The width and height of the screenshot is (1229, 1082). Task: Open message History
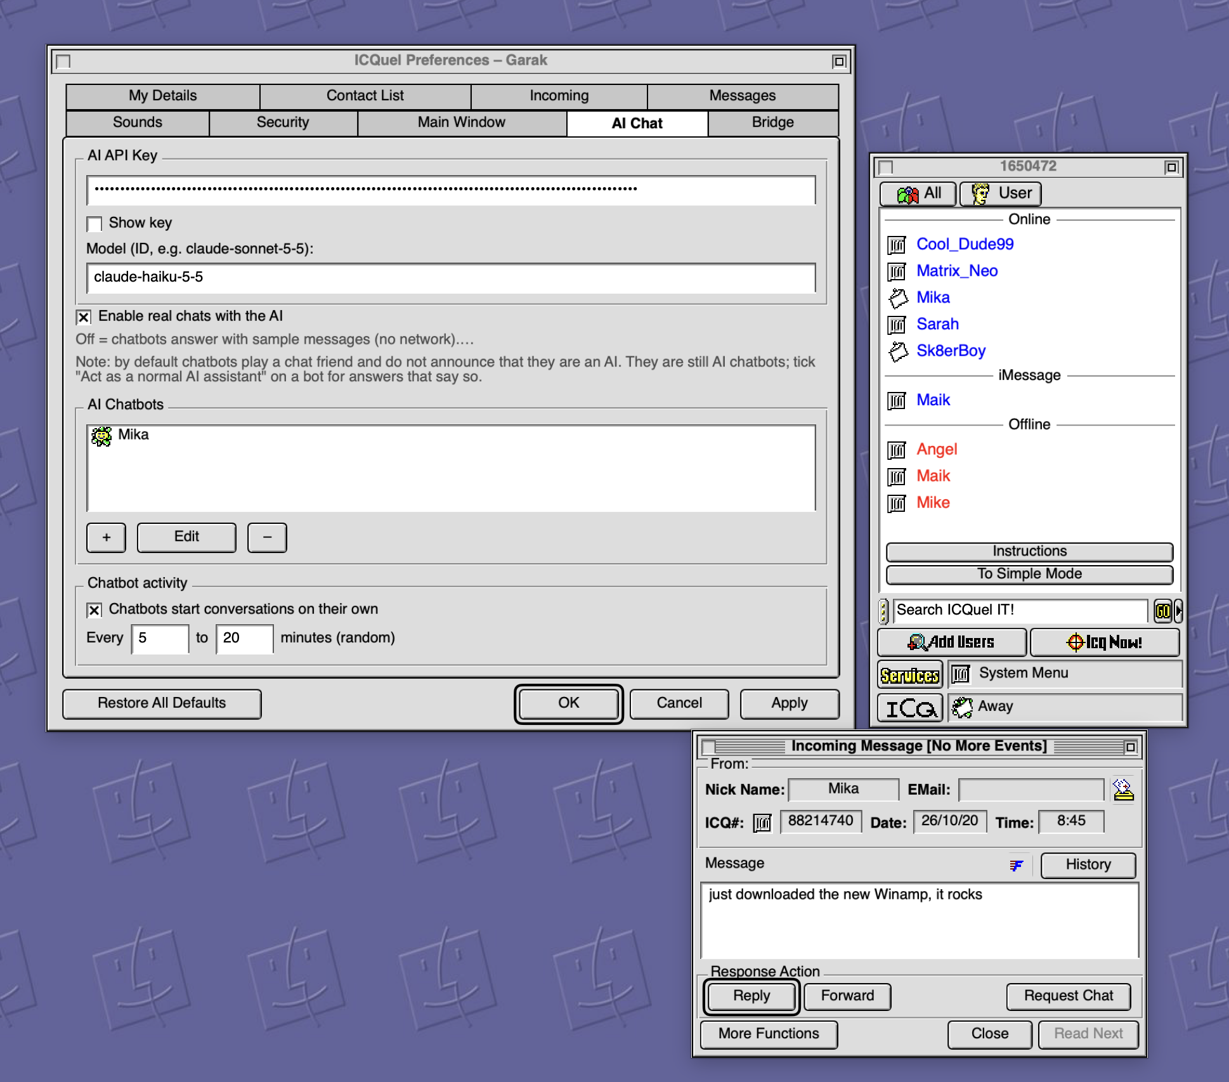[1088, 865]
